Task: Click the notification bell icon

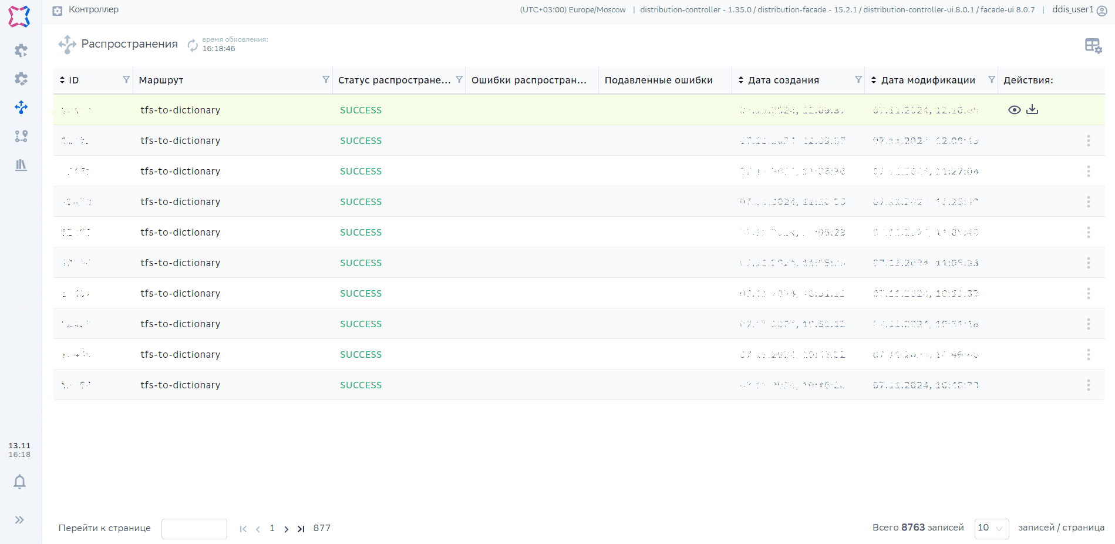Action: pos(19,482)
